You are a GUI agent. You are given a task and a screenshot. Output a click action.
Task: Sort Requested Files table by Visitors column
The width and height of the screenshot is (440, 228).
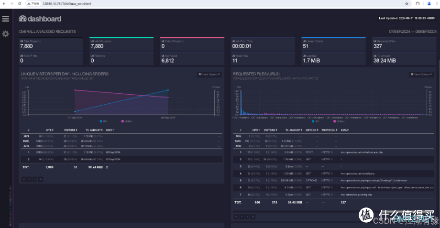(270, 130)
